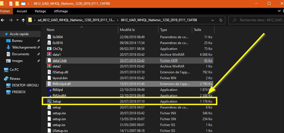The height and width of the screenshot is (133, 284).
Task: Select the setup.isn file icon
Action: coord(49,119)
